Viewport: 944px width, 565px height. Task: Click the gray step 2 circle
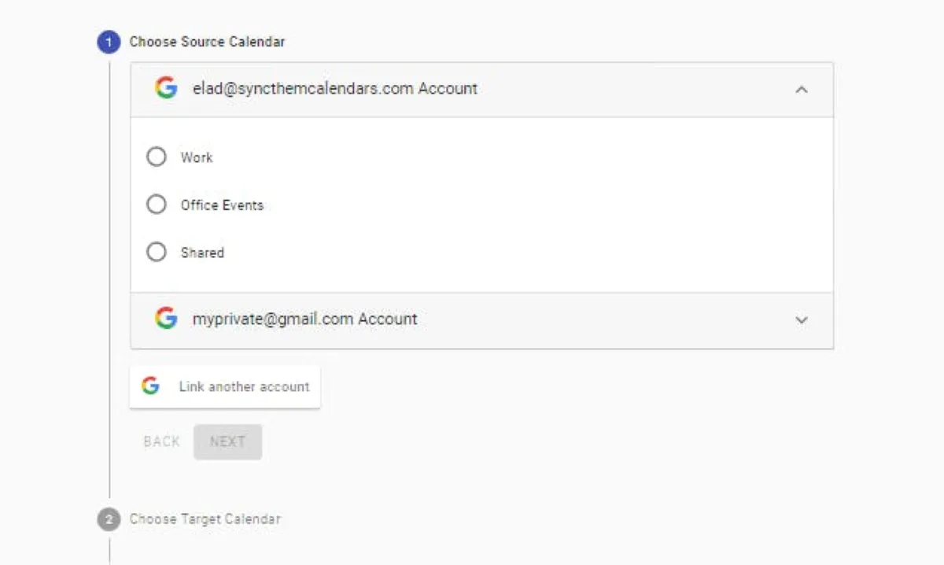(x=109, y=519)
